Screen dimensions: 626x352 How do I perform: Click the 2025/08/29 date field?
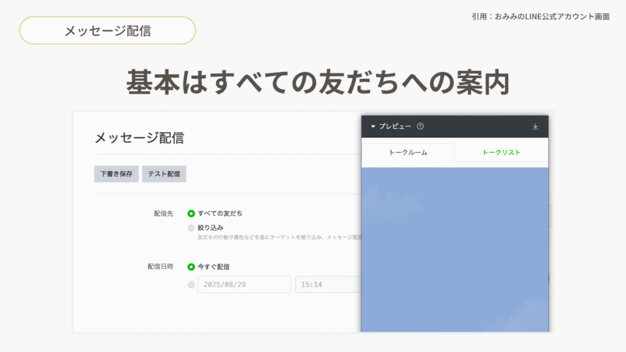pyautogui.click(x=244, y=285)
